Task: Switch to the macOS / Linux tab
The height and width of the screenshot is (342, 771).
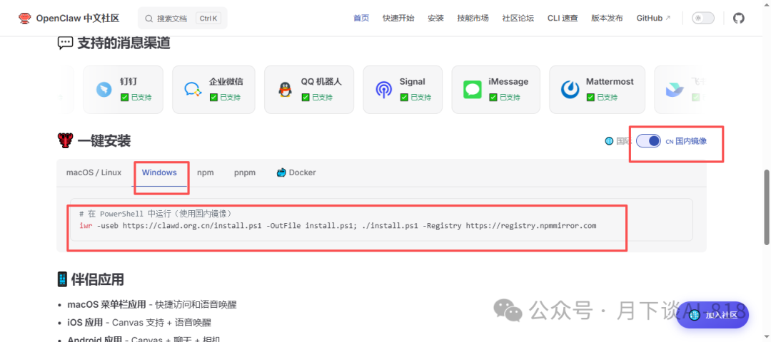Action: 94,172
